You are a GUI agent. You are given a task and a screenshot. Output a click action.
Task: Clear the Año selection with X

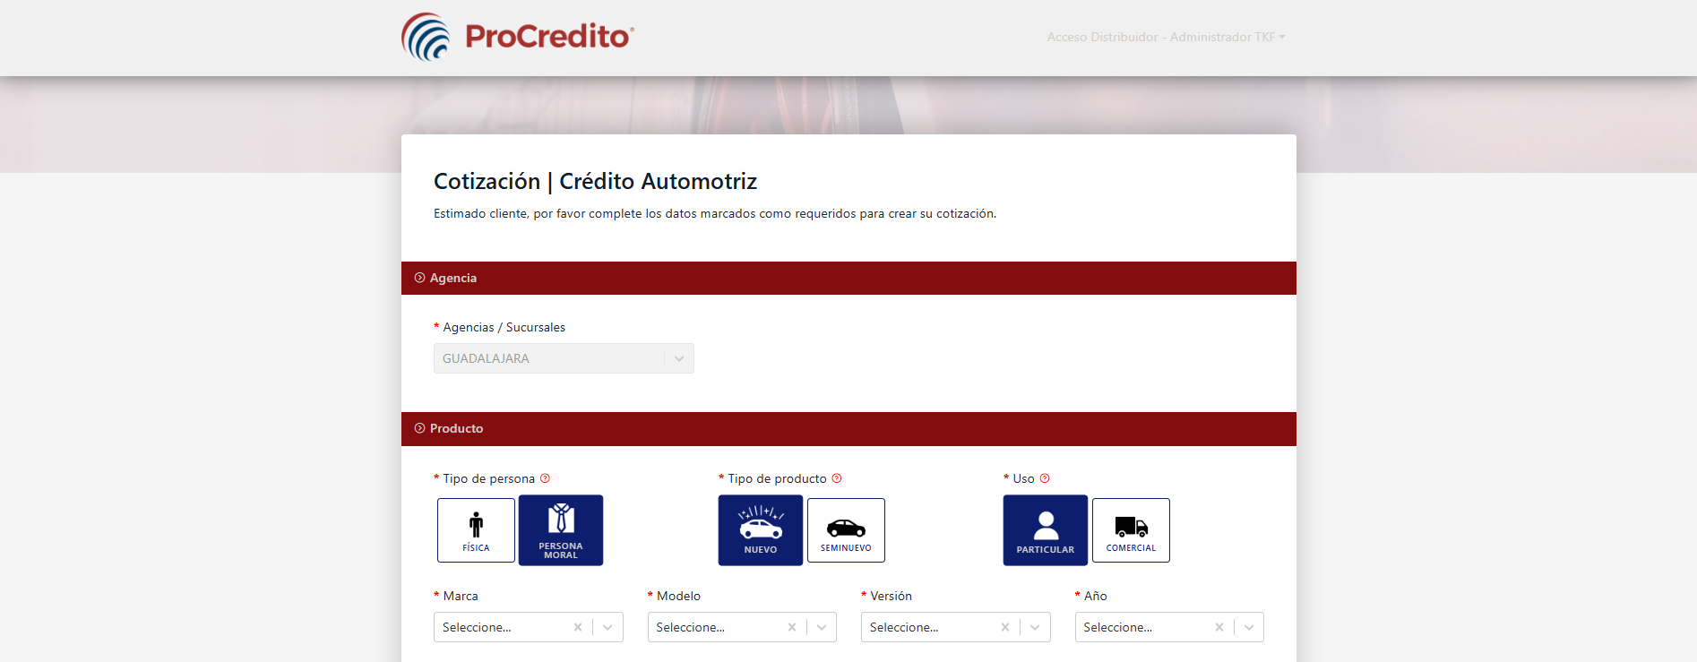[x=1219, y=627]
